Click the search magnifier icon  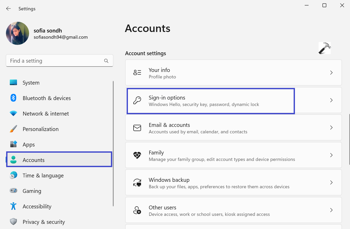106,61
